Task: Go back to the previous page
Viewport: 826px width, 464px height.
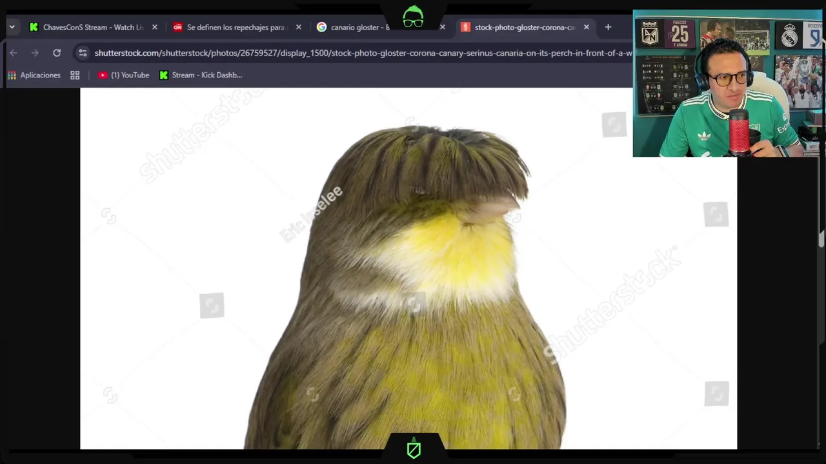Action: coord(14,53)
